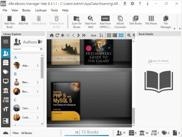Click Filter: All Books in status bar
The image size is (182, 137).
click(22, 133)
